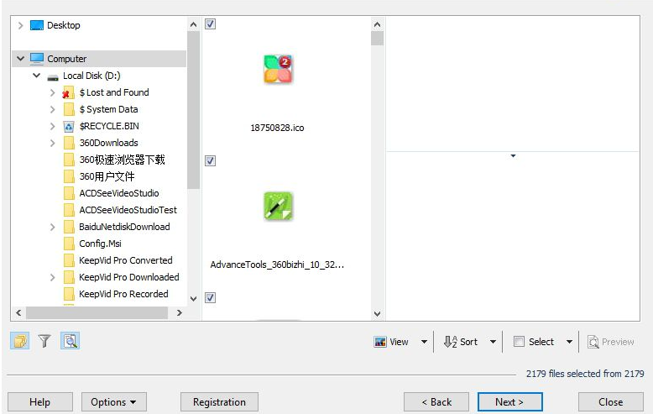The image size is (653, 414).
Task: Open the View dropdown arrow
Action: click(x=424, y=342)
